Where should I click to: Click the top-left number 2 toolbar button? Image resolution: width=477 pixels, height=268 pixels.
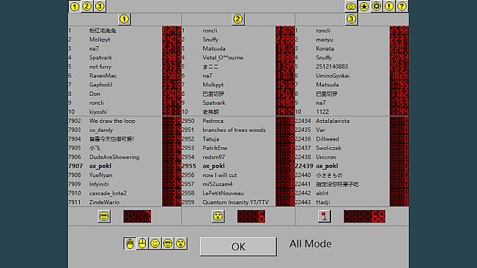(87, 7)
